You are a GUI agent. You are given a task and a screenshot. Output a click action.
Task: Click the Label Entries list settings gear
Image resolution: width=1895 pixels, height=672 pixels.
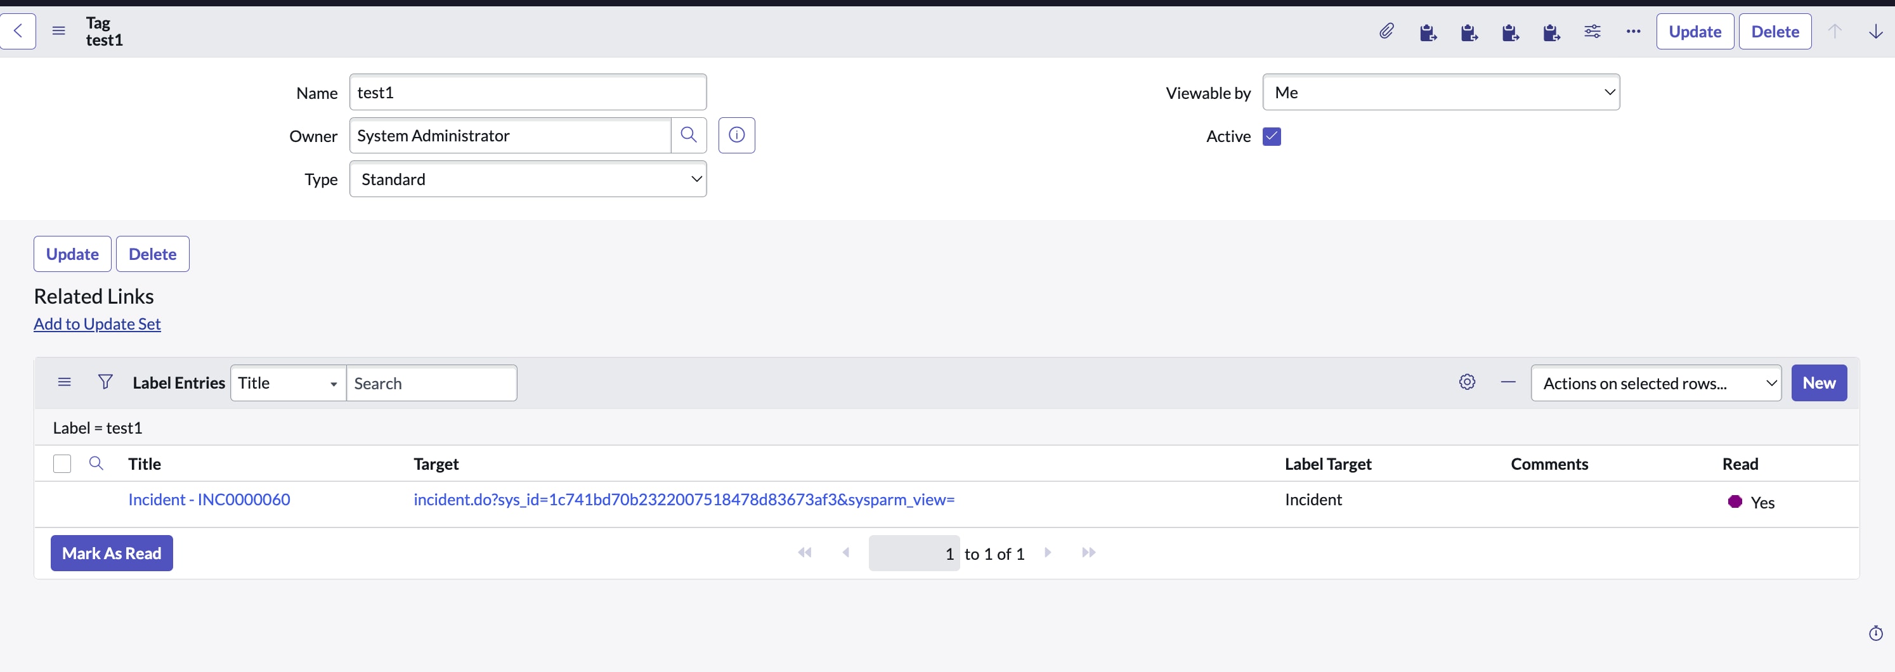(x=1468, y=382)
